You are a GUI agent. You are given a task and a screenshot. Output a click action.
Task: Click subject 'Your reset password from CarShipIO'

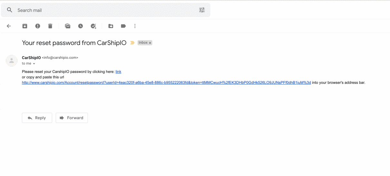point(74,43)
